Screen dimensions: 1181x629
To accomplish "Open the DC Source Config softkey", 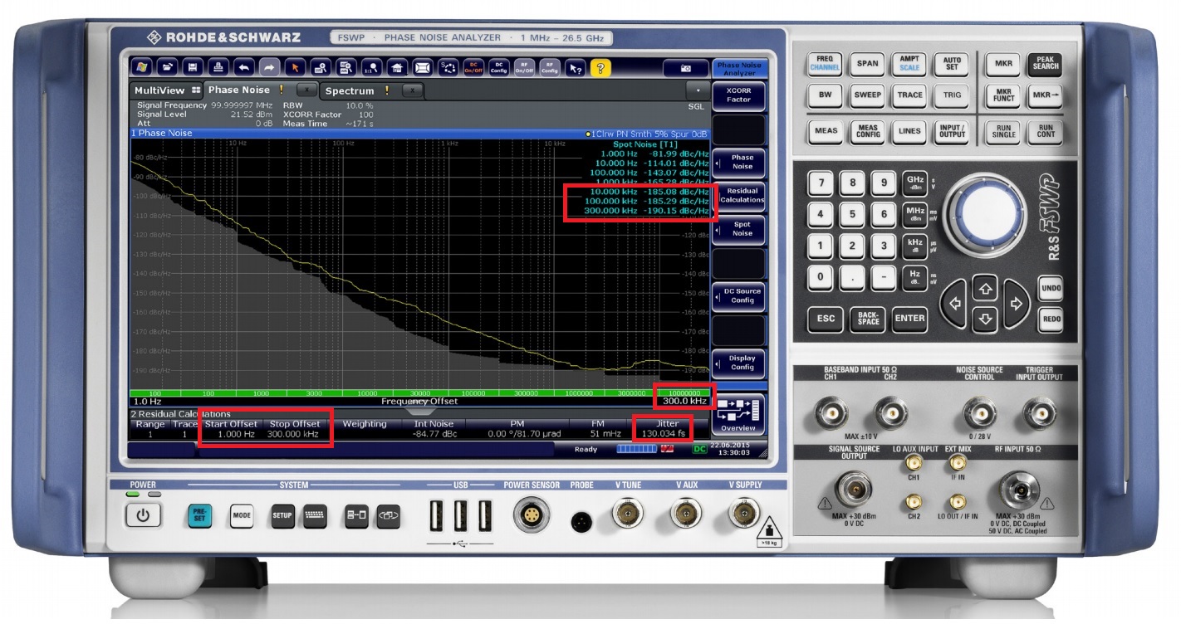I will 738,296.
